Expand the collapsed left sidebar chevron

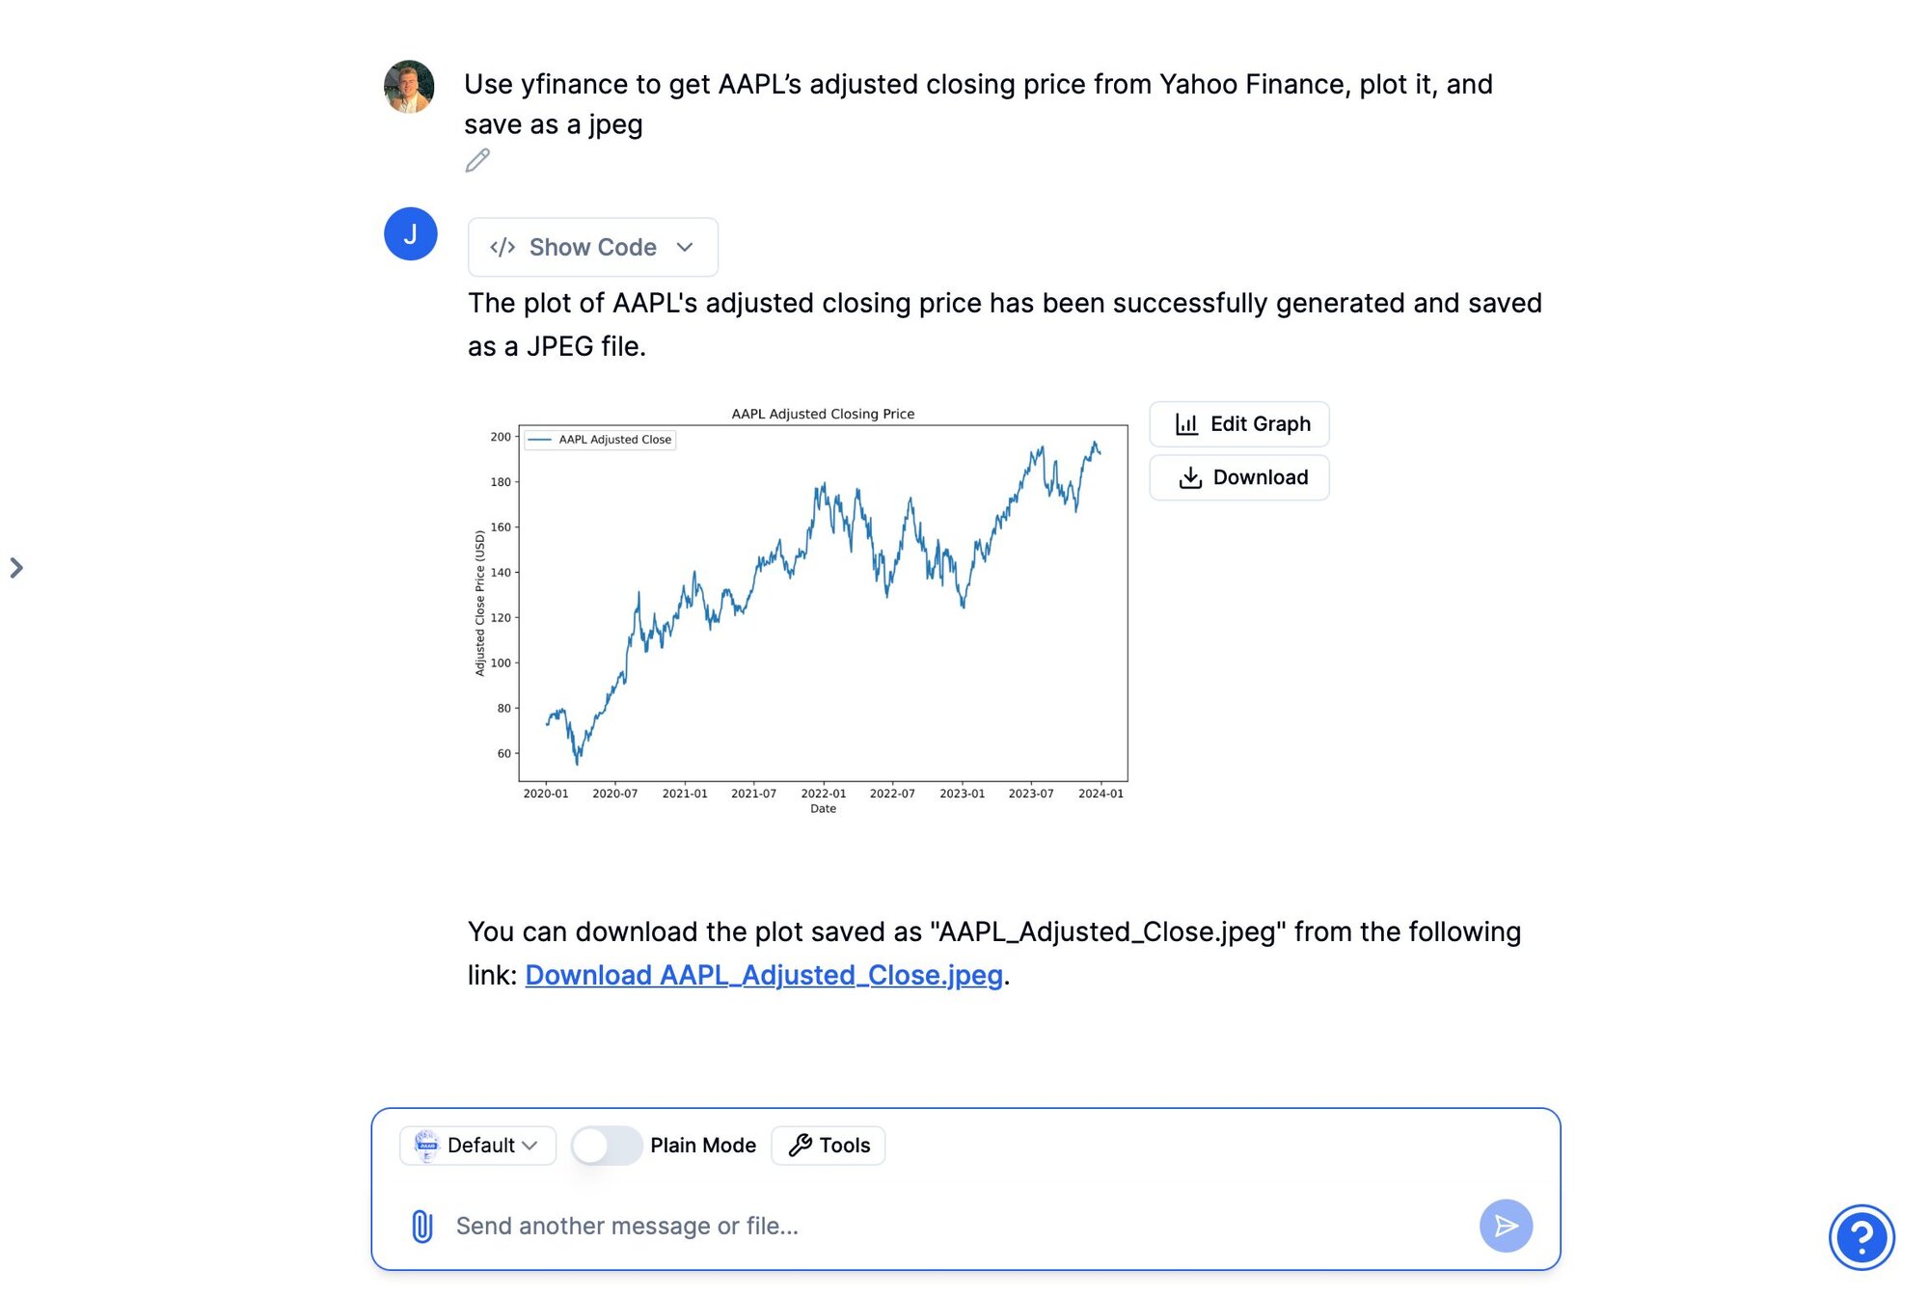coord(18,569)
